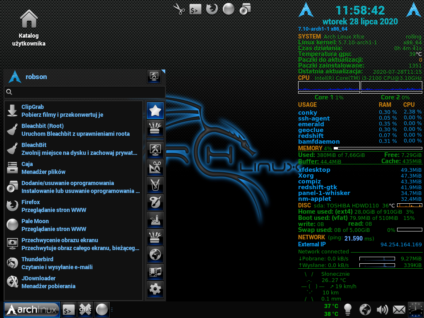Click the robson username label
This screenshot has width=424, height=318.
click(x=36, y=77)
